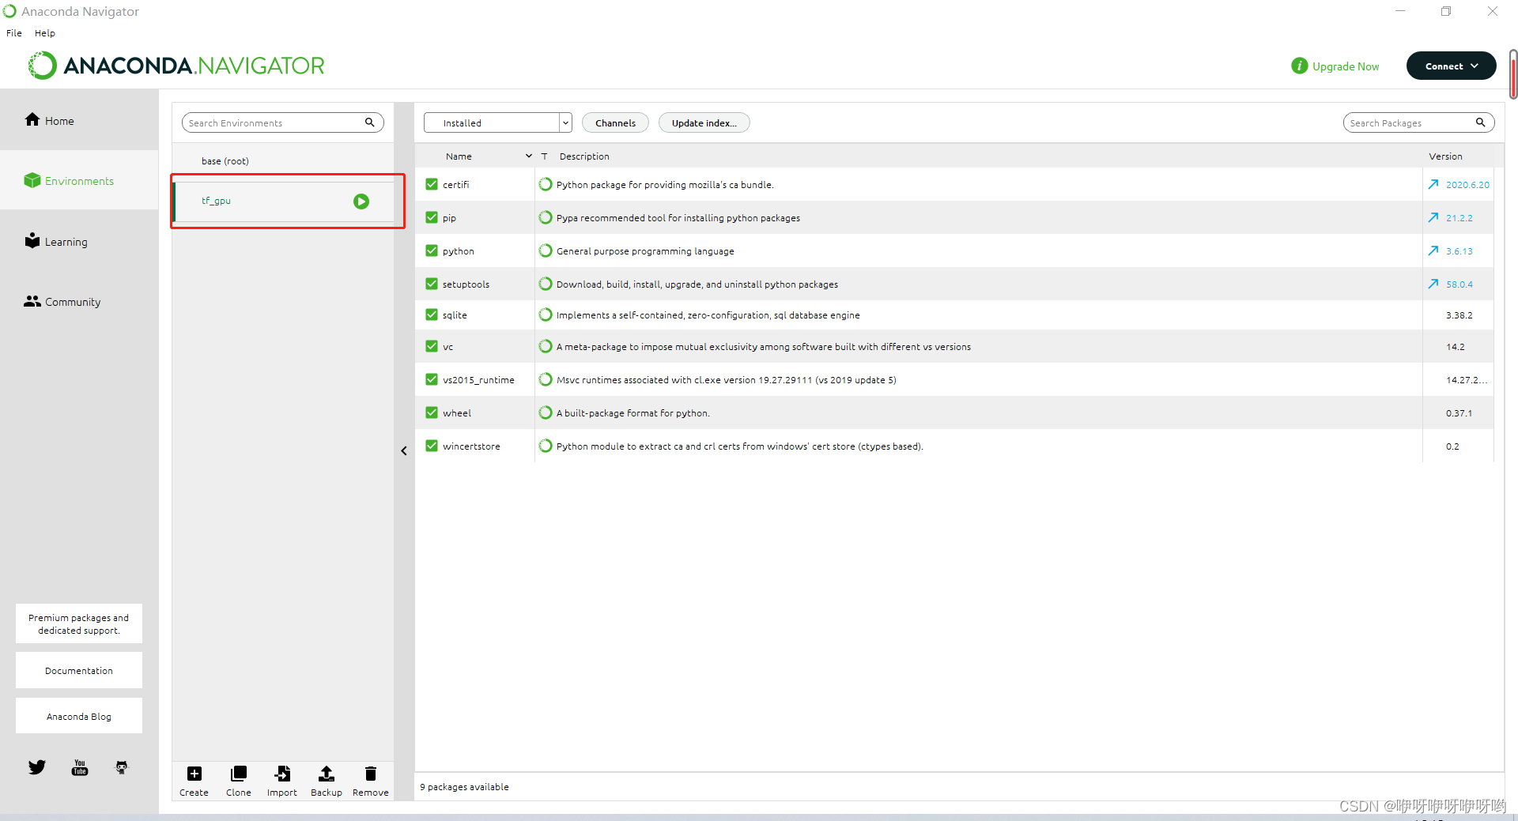Toggle the vc package checkbox
1518x821 pixels.
tap(432, 346)
